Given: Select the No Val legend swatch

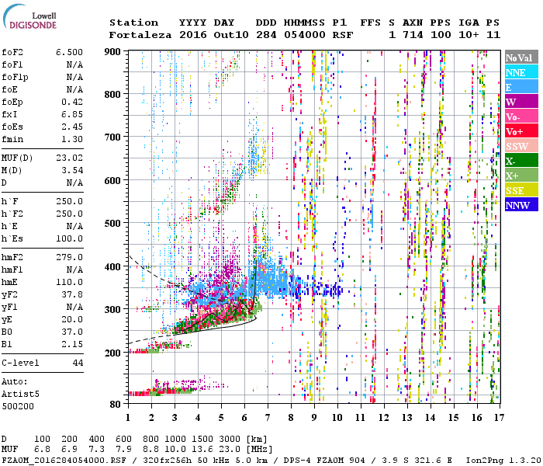Looking at the screenshot, I should pyautogui.click(x=521, y=57).
